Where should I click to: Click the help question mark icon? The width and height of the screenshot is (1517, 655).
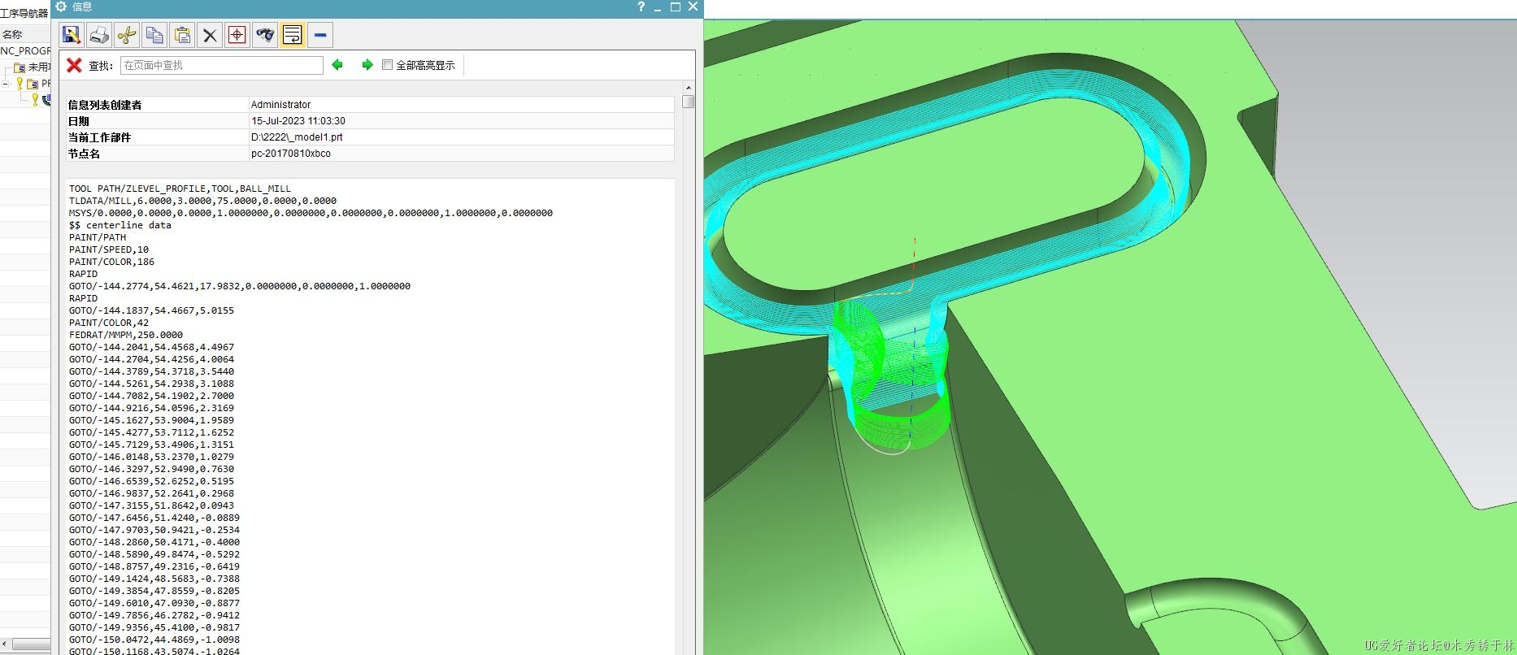pyautogui.click(x=641, y=7)
